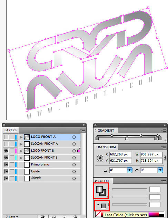The image size is (168, 218).
Task: Click target circle of Sfondo layer
Action: tap(74, 178)
